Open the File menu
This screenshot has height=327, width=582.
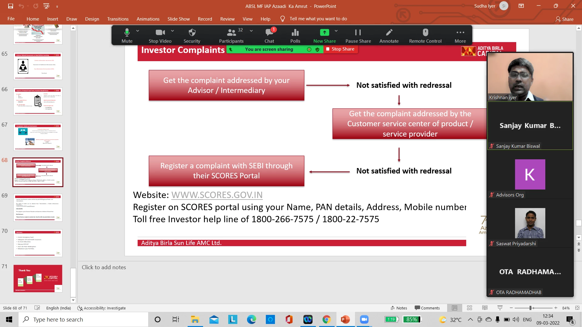[11, 19]
